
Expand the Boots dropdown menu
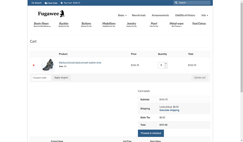point(122,15)
